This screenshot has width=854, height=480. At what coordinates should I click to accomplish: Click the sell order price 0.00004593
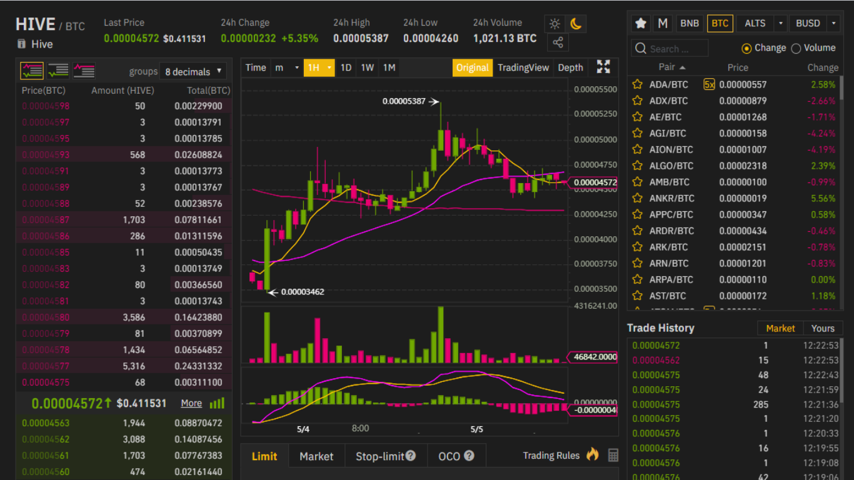pos(46,154)
